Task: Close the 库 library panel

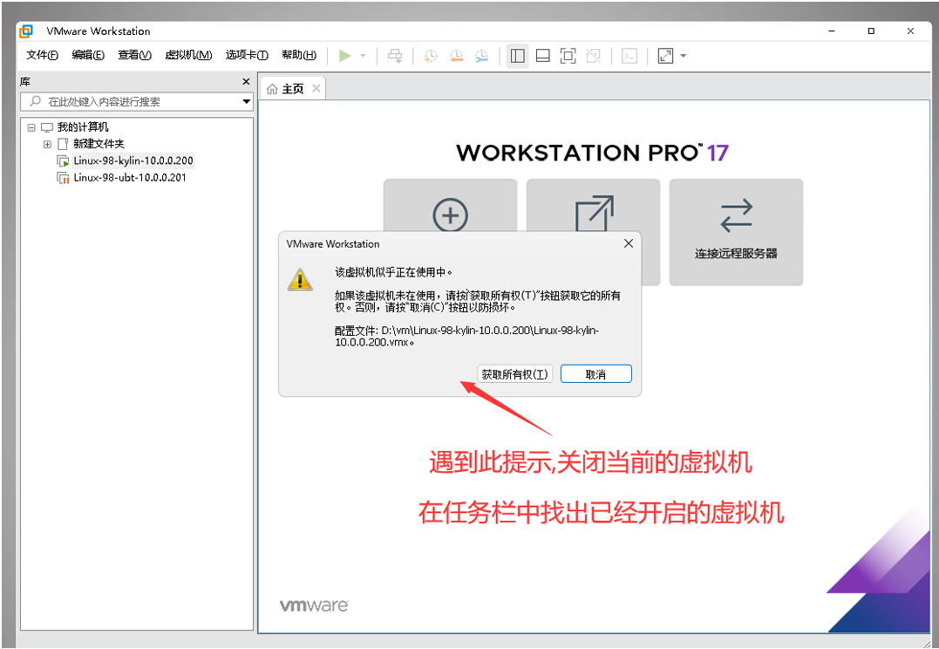Action: coord(246,81)
